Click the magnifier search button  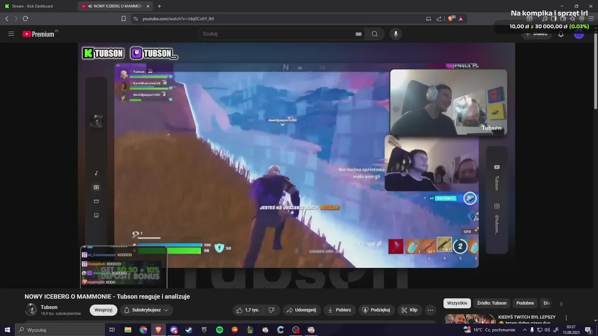pos(375,34)
